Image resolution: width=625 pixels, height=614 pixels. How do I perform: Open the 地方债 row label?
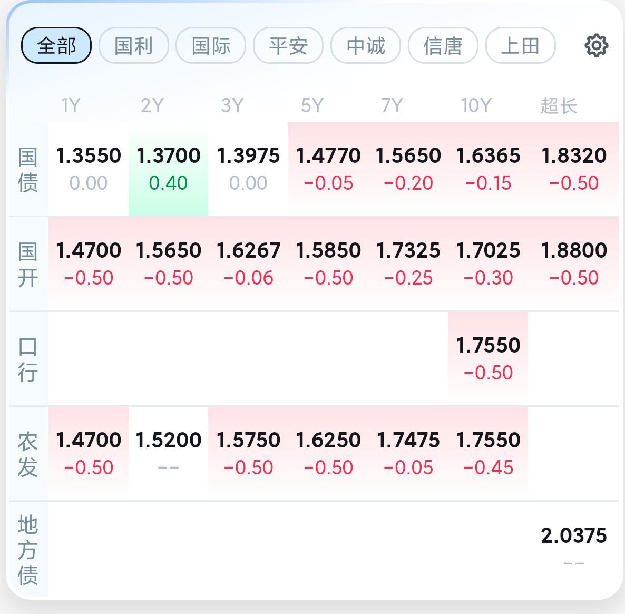28,549
